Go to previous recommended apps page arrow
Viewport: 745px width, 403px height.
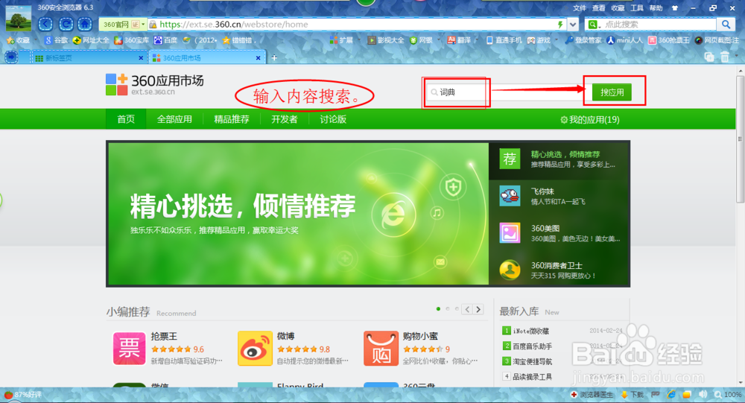468,309
